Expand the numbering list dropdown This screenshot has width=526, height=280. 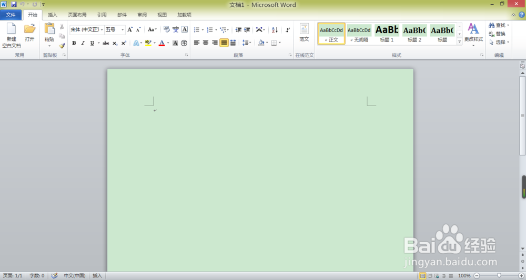[x=216, y=30]
